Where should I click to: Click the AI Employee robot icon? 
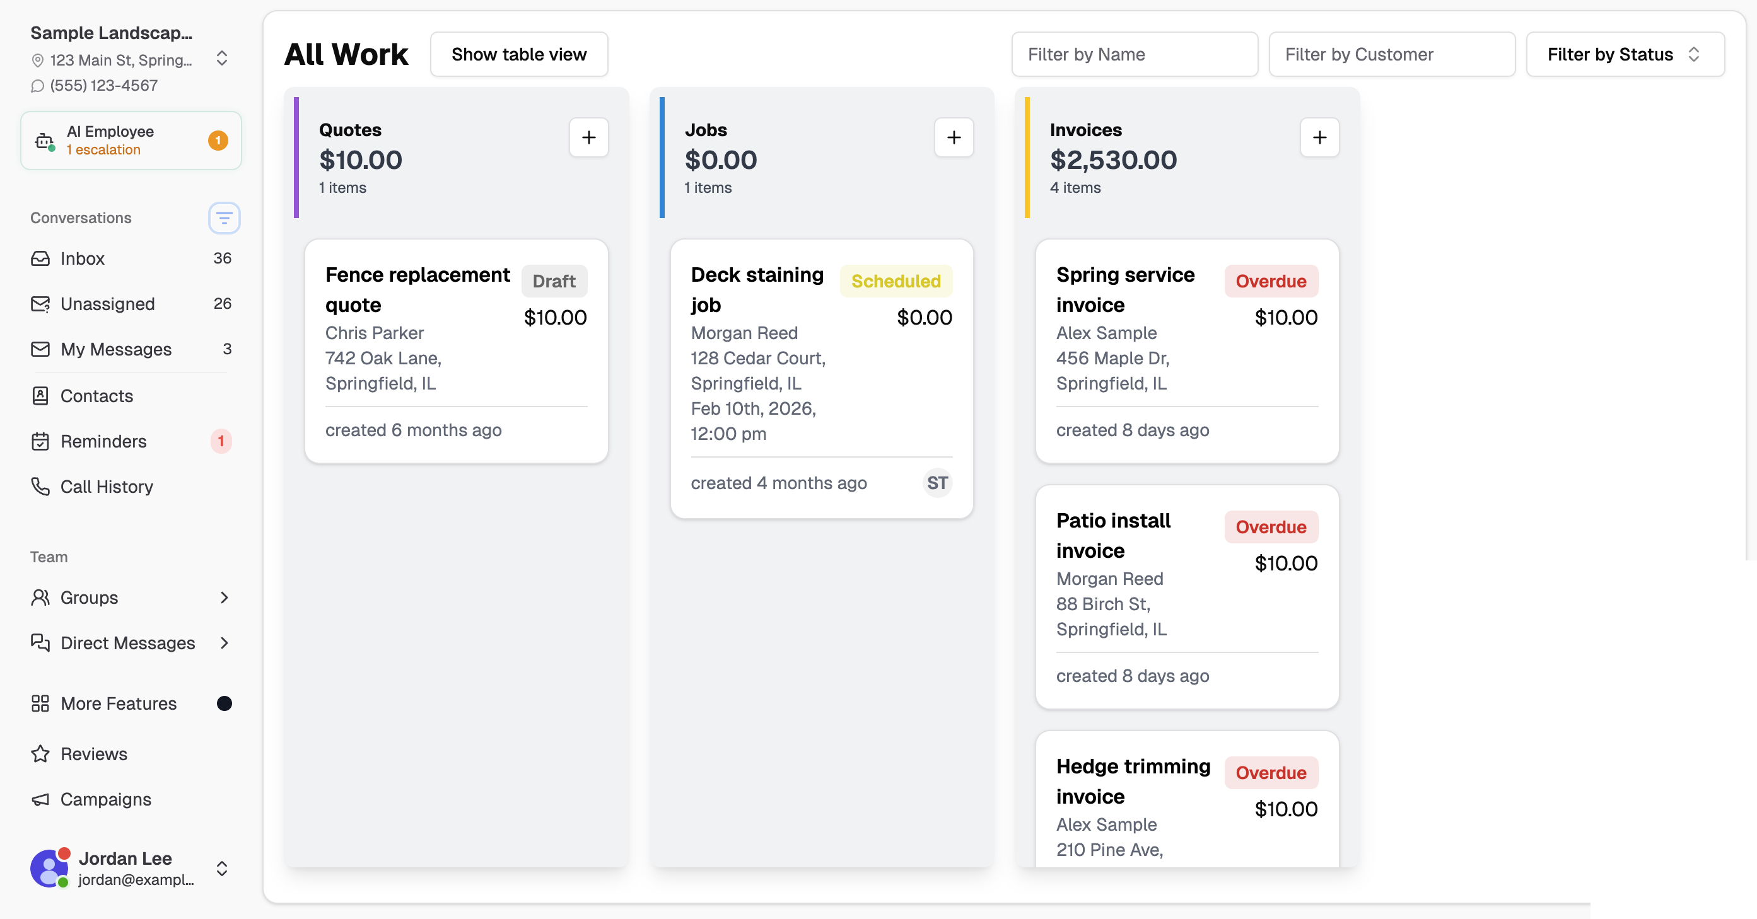coord(45,141)
